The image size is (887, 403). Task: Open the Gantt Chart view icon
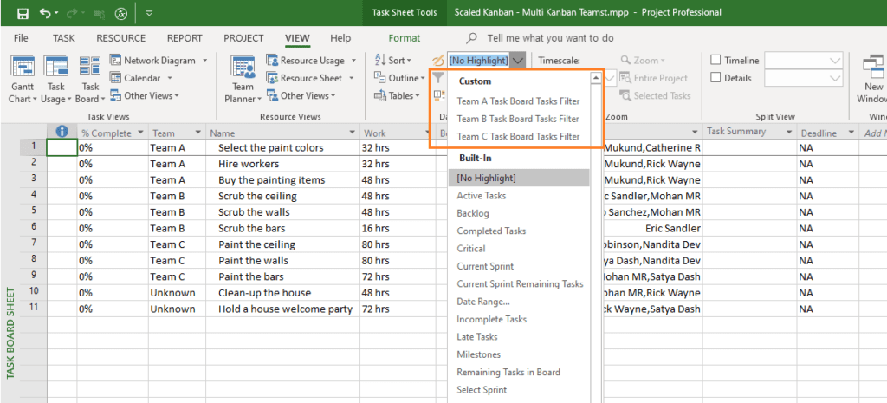tap(23, 68)
